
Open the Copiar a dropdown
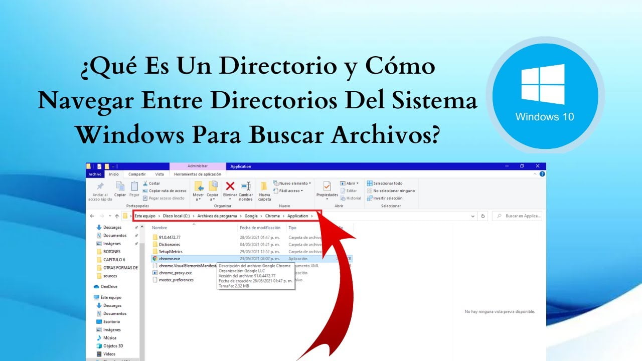tap(213, 191)
